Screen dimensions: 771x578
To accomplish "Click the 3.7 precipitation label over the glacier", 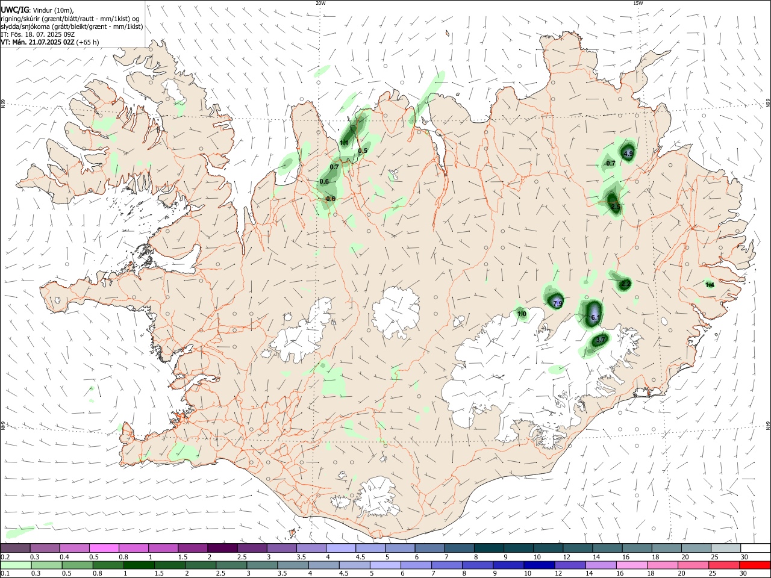I will tap(600, 340).
